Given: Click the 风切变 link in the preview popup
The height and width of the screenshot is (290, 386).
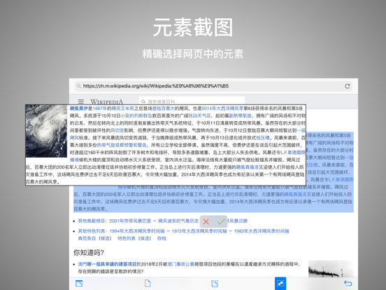Looking at the screenshot, I should pyautogui.click(x=117, y=130).
